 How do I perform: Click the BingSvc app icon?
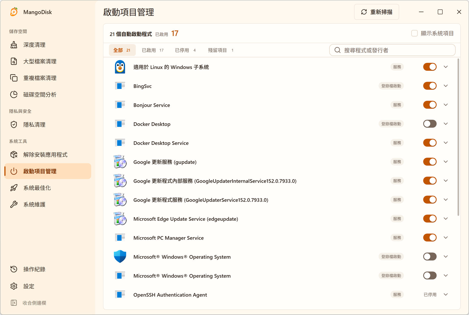coord(120,86)
